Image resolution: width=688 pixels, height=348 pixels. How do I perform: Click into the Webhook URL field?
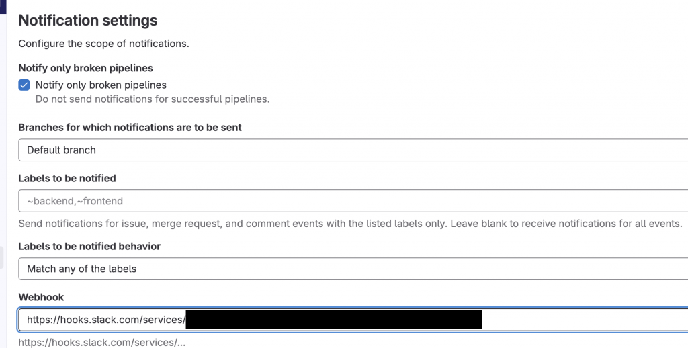(578, 320)
